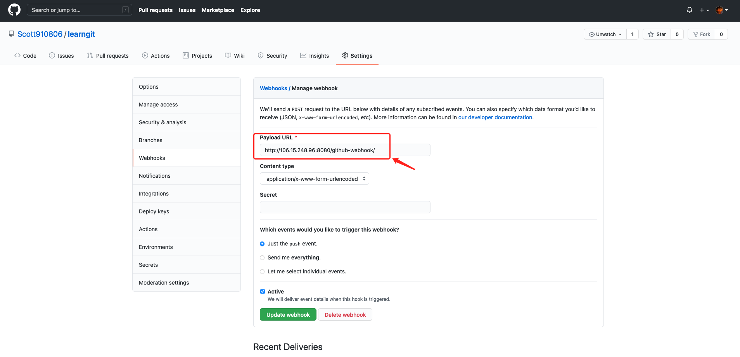740x357 pixels.
Task: Click the Settings tab gear icon
Action: click(x=345, y=55)
